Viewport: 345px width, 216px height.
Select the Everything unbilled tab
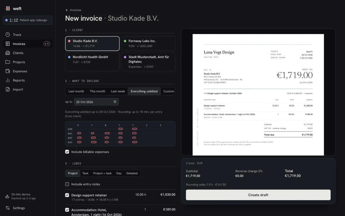click(x=144, y=91)
